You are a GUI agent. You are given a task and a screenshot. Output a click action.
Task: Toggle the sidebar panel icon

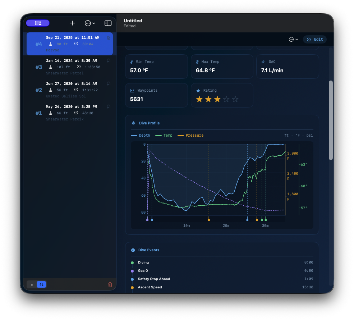click(x=108, y=23)
